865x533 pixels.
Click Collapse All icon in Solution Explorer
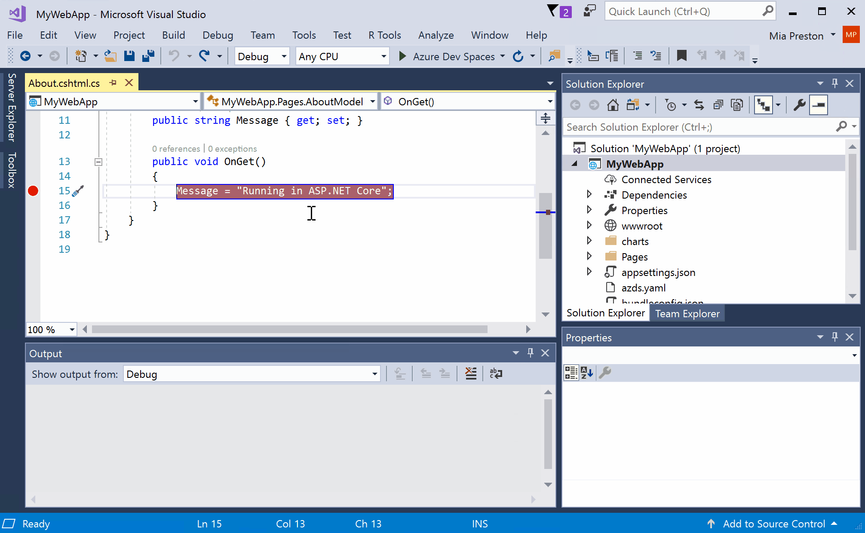click(718, 105)
